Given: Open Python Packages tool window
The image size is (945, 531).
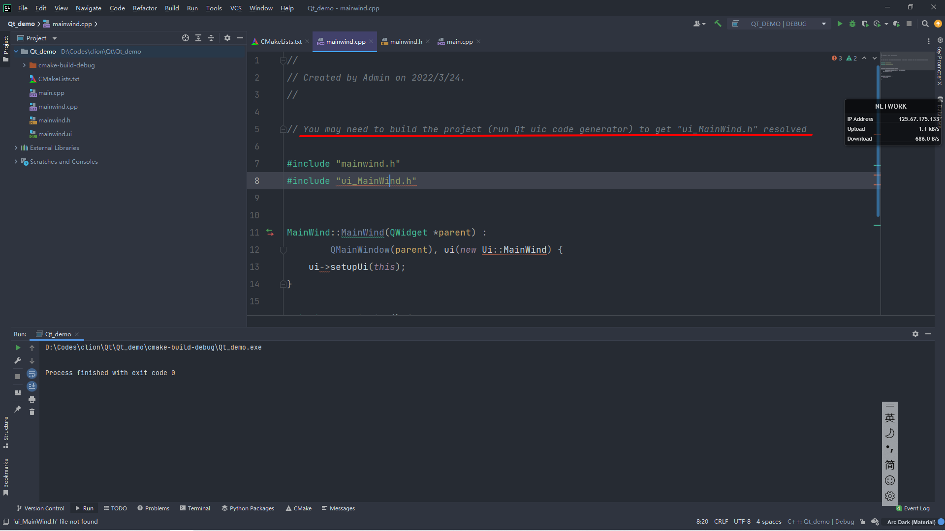Looking at the screenshot, I should point(248,508).
